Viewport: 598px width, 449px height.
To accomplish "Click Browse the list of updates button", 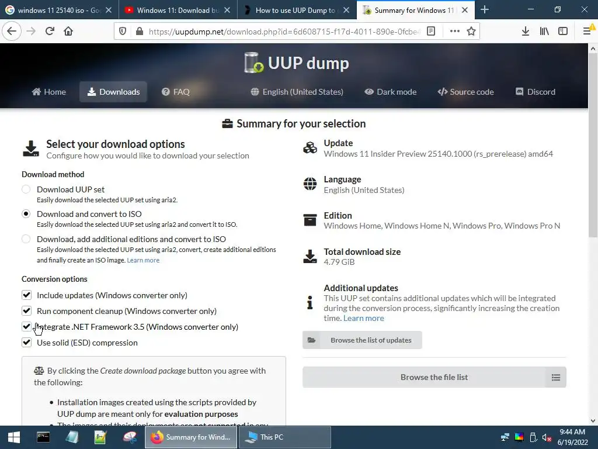I will (x=362, y=340).
